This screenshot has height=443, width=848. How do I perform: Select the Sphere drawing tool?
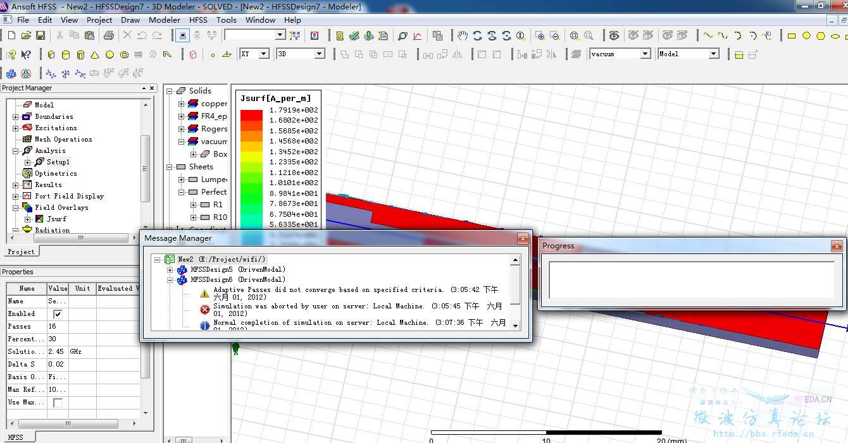click(109, 54)
